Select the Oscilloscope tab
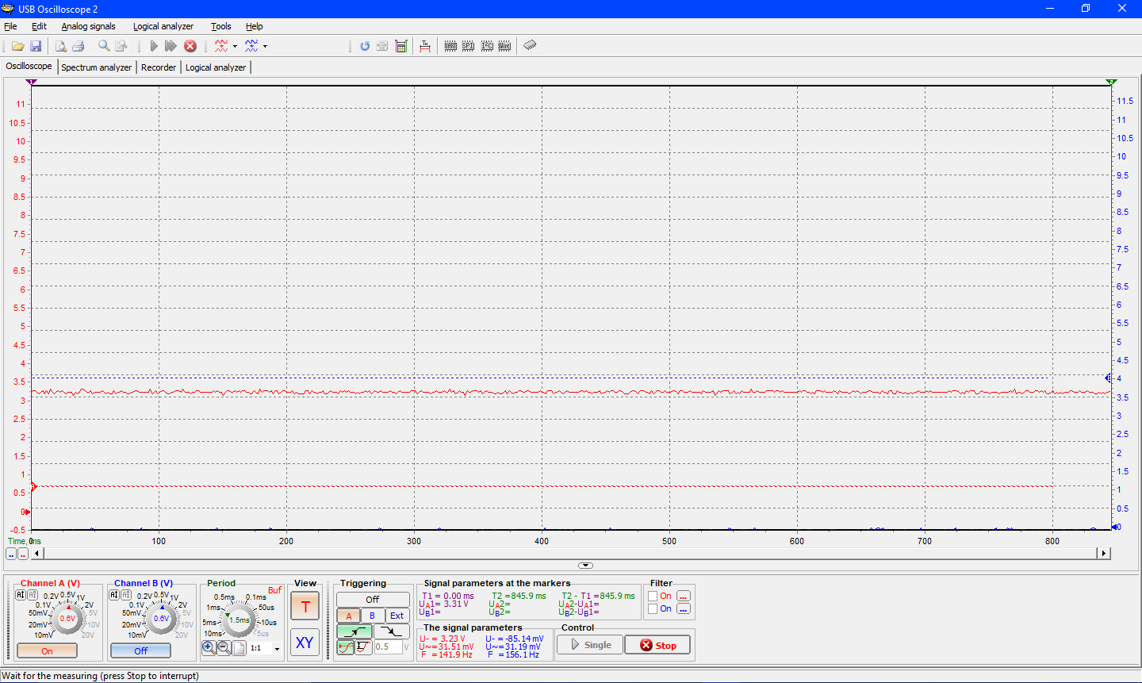The height and width of the screenshot is (683, 1142). click(29, 66)
